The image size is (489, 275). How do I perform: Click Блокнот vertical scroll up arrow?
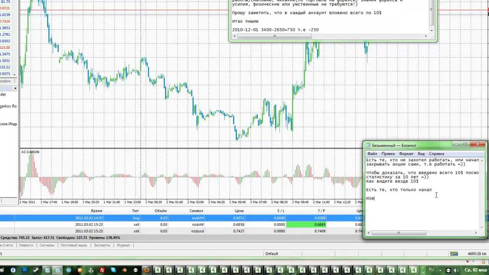tap(483, 161)
